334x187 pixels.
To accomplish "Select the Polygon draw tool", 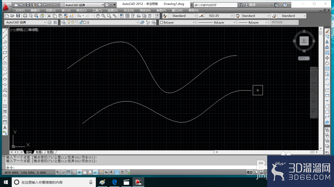I will 5,47.
